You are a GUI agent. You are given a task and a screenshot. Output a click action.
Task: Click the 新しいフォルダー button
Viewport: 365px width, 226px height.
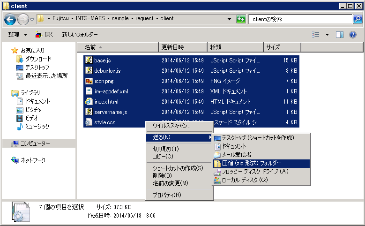[x=80, y=35]
